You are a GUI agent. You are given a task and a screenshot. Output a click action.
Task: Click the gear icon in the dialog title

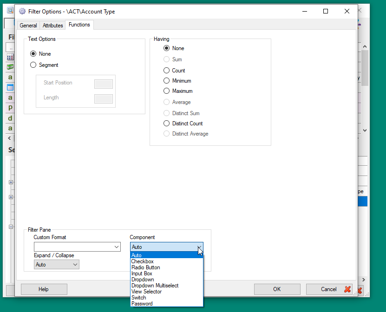22,11
